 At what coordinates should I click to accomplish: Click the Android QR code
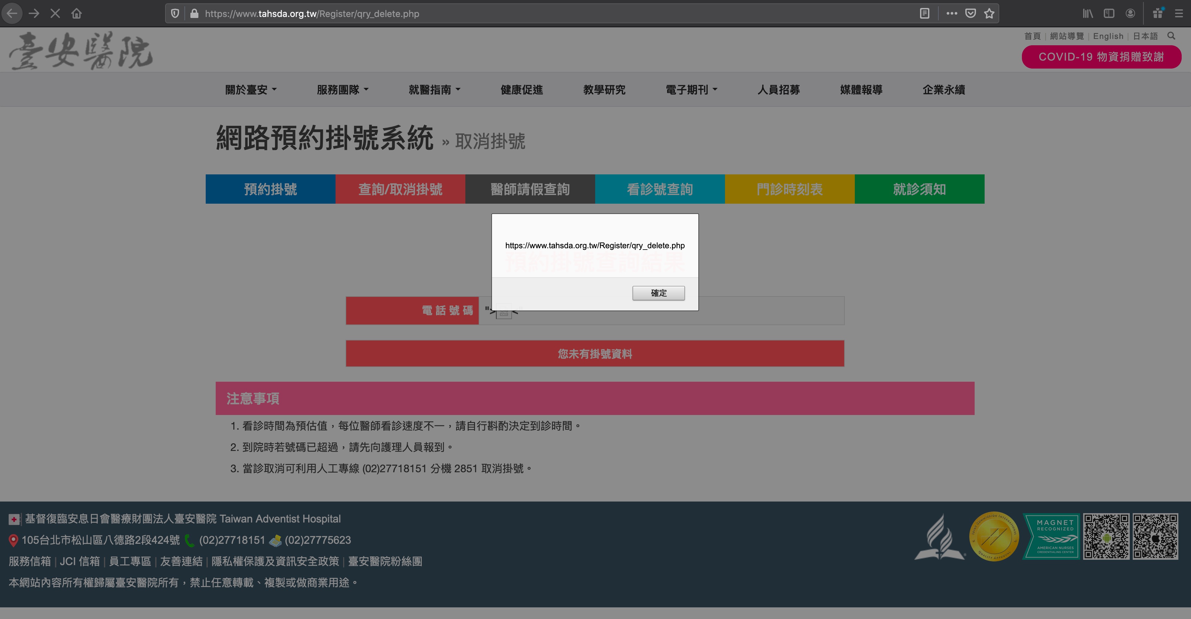click(x=1106, y=536)
